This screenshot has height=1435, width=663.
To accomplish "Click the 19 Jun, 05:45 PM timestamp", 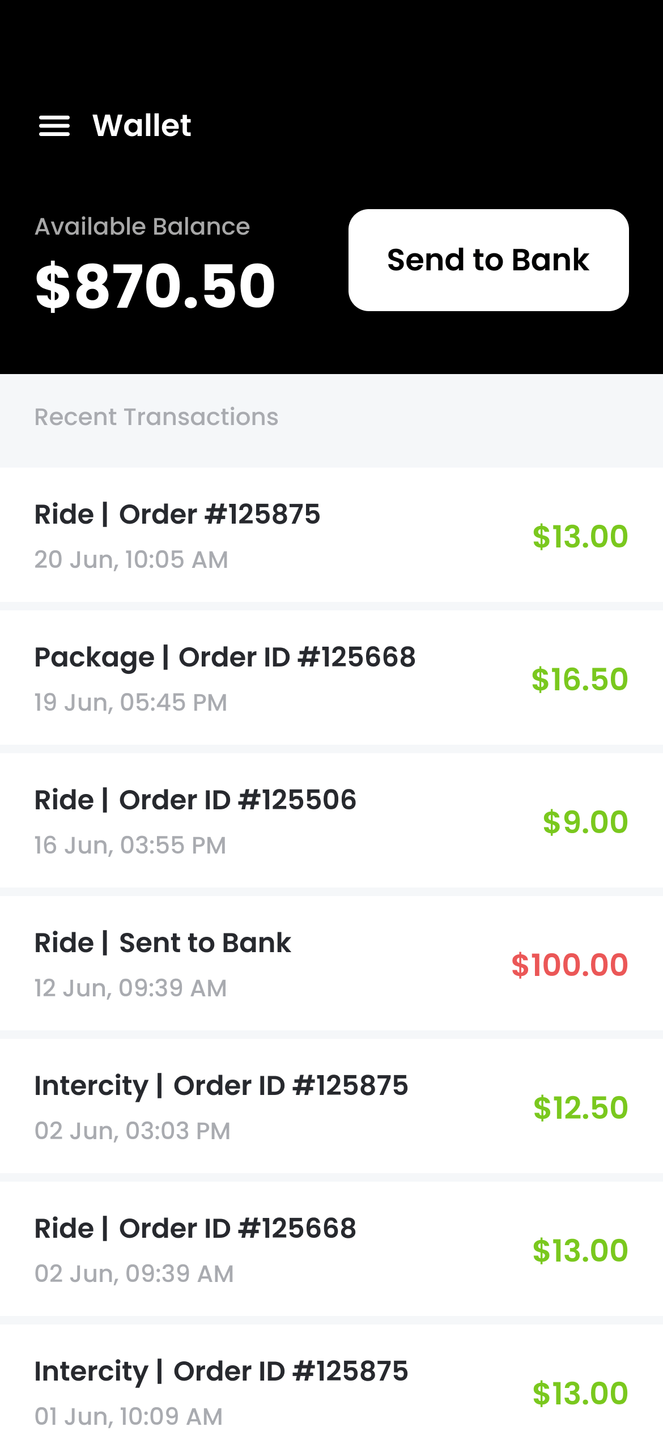I will point(131,703).
